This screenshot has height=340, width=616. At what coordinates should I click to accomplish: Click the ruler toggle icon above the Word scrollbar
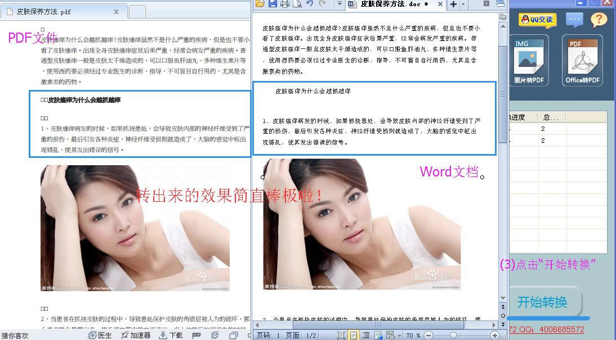(503, 17)
